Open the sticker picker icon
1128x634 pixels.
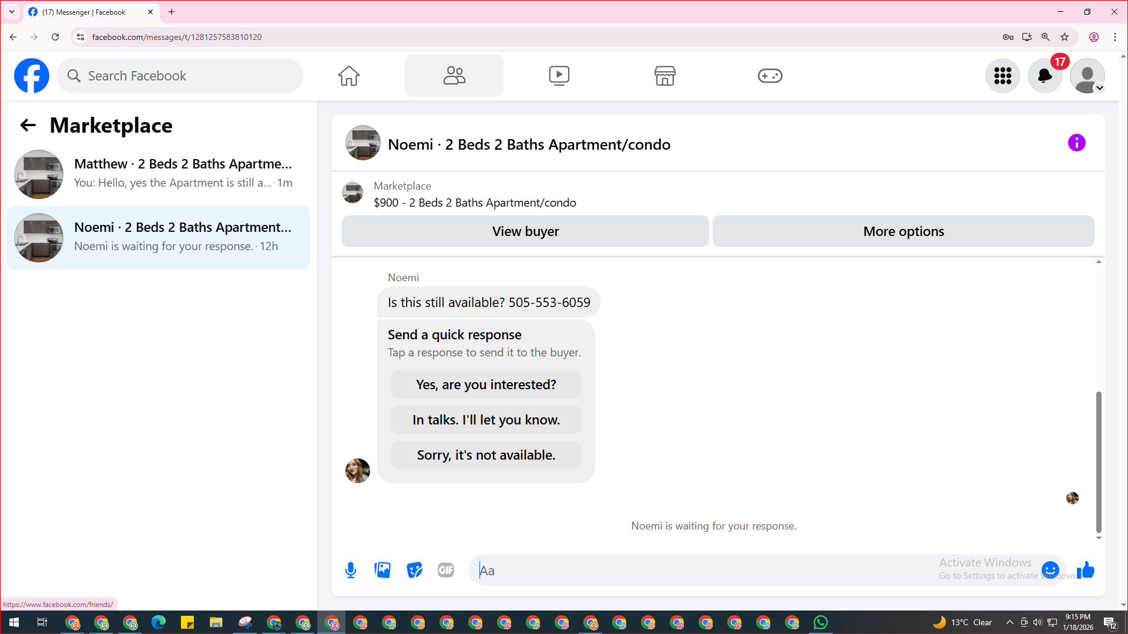click(414, 570)
